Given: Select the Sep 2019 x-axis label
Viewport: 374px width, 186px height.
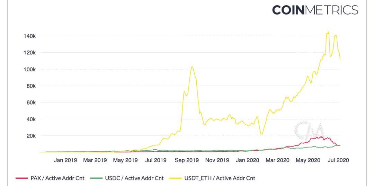Looking at the screenshot, I should [187, 160].
